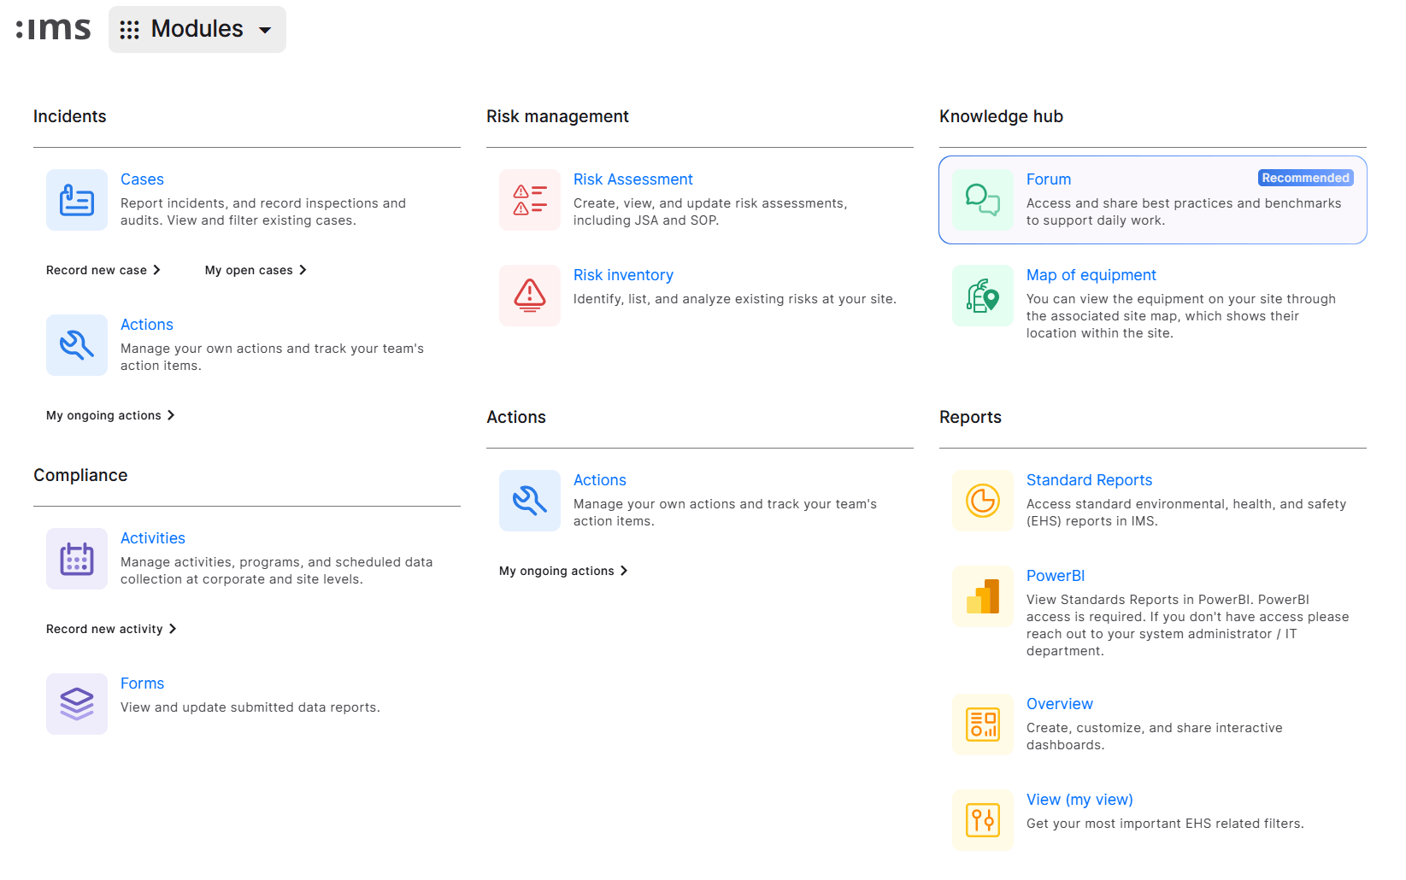The image size is (1406, 880).
Task: Open the Overview dashboards link
Action: [1059, 704]
